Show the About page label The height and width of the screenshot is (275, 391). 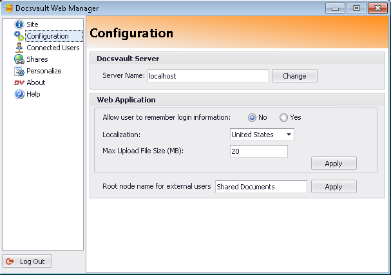pos(36,82)
